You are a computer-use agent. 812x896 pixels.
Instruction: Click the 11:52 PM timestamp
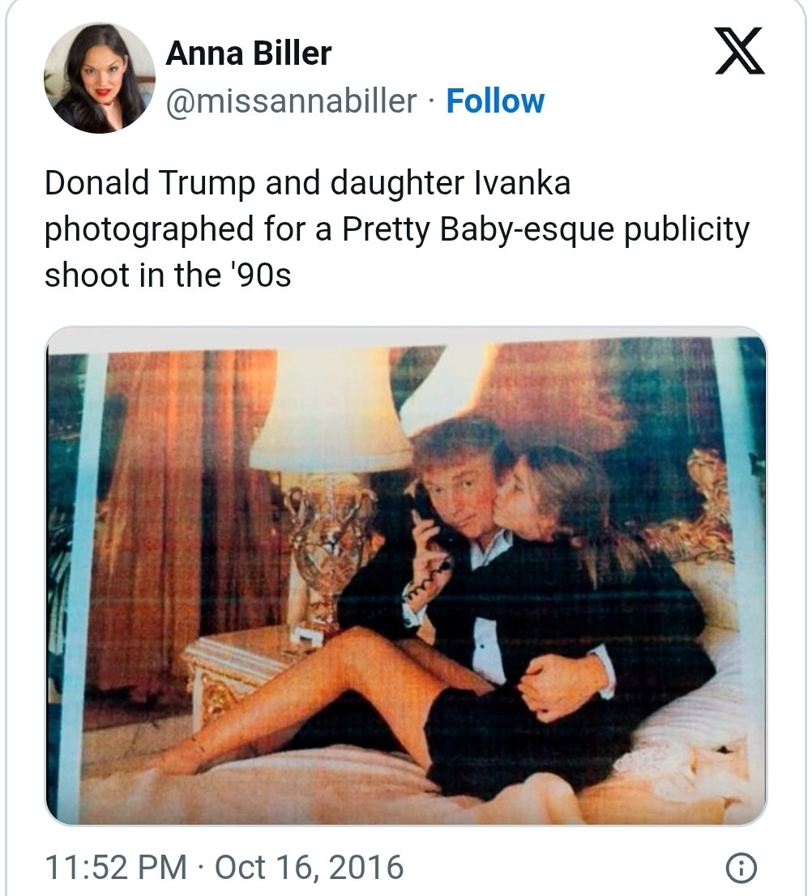pyautogui.click(x=116, y=867)
